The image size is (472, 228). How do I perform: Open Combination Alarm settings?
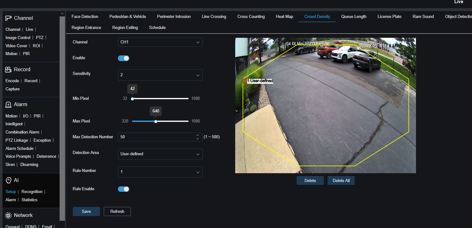click(x=22, y=132)
